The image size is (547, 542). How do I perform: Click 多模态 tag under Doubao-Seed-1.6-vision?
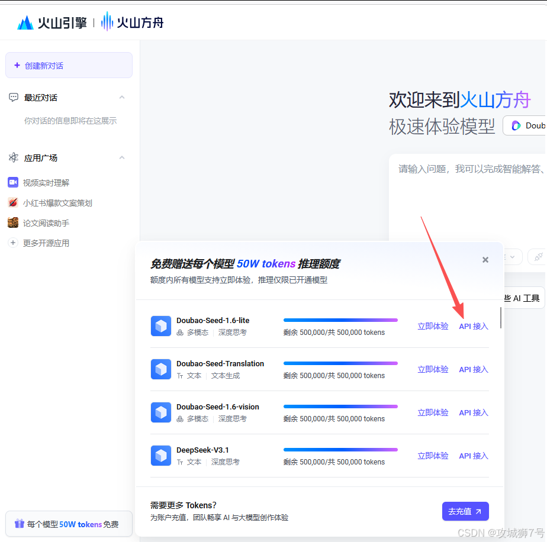[198, 419]
